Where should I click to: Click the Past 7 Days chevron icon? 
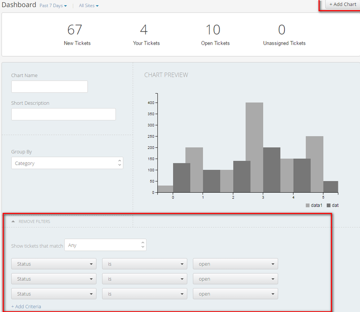(x=66, y=5)
